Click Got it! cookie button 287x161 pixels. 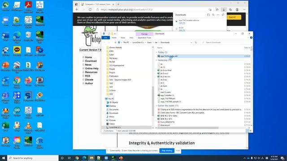(232, 17)
